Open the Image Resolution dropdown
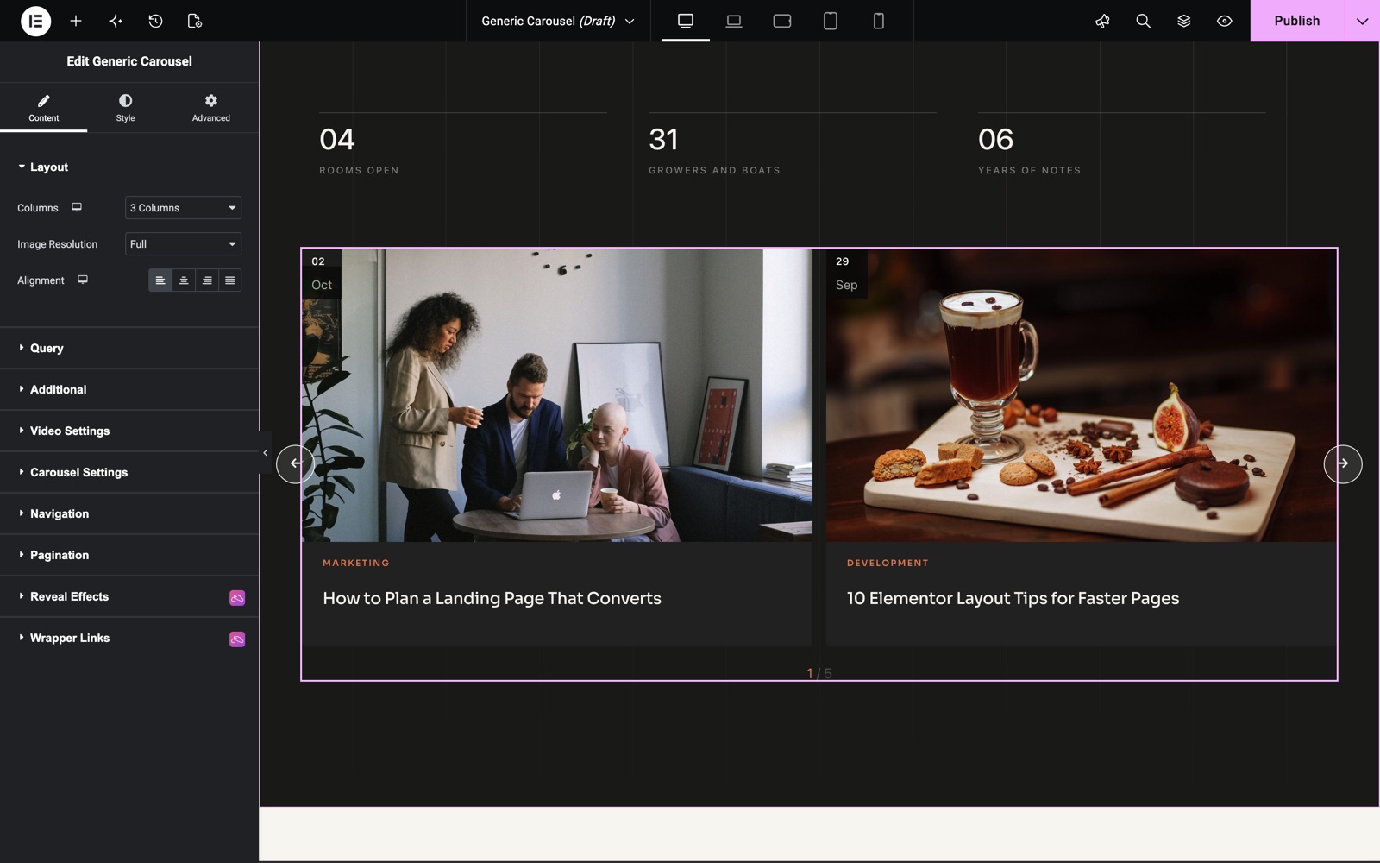 (x=183, y=244)
